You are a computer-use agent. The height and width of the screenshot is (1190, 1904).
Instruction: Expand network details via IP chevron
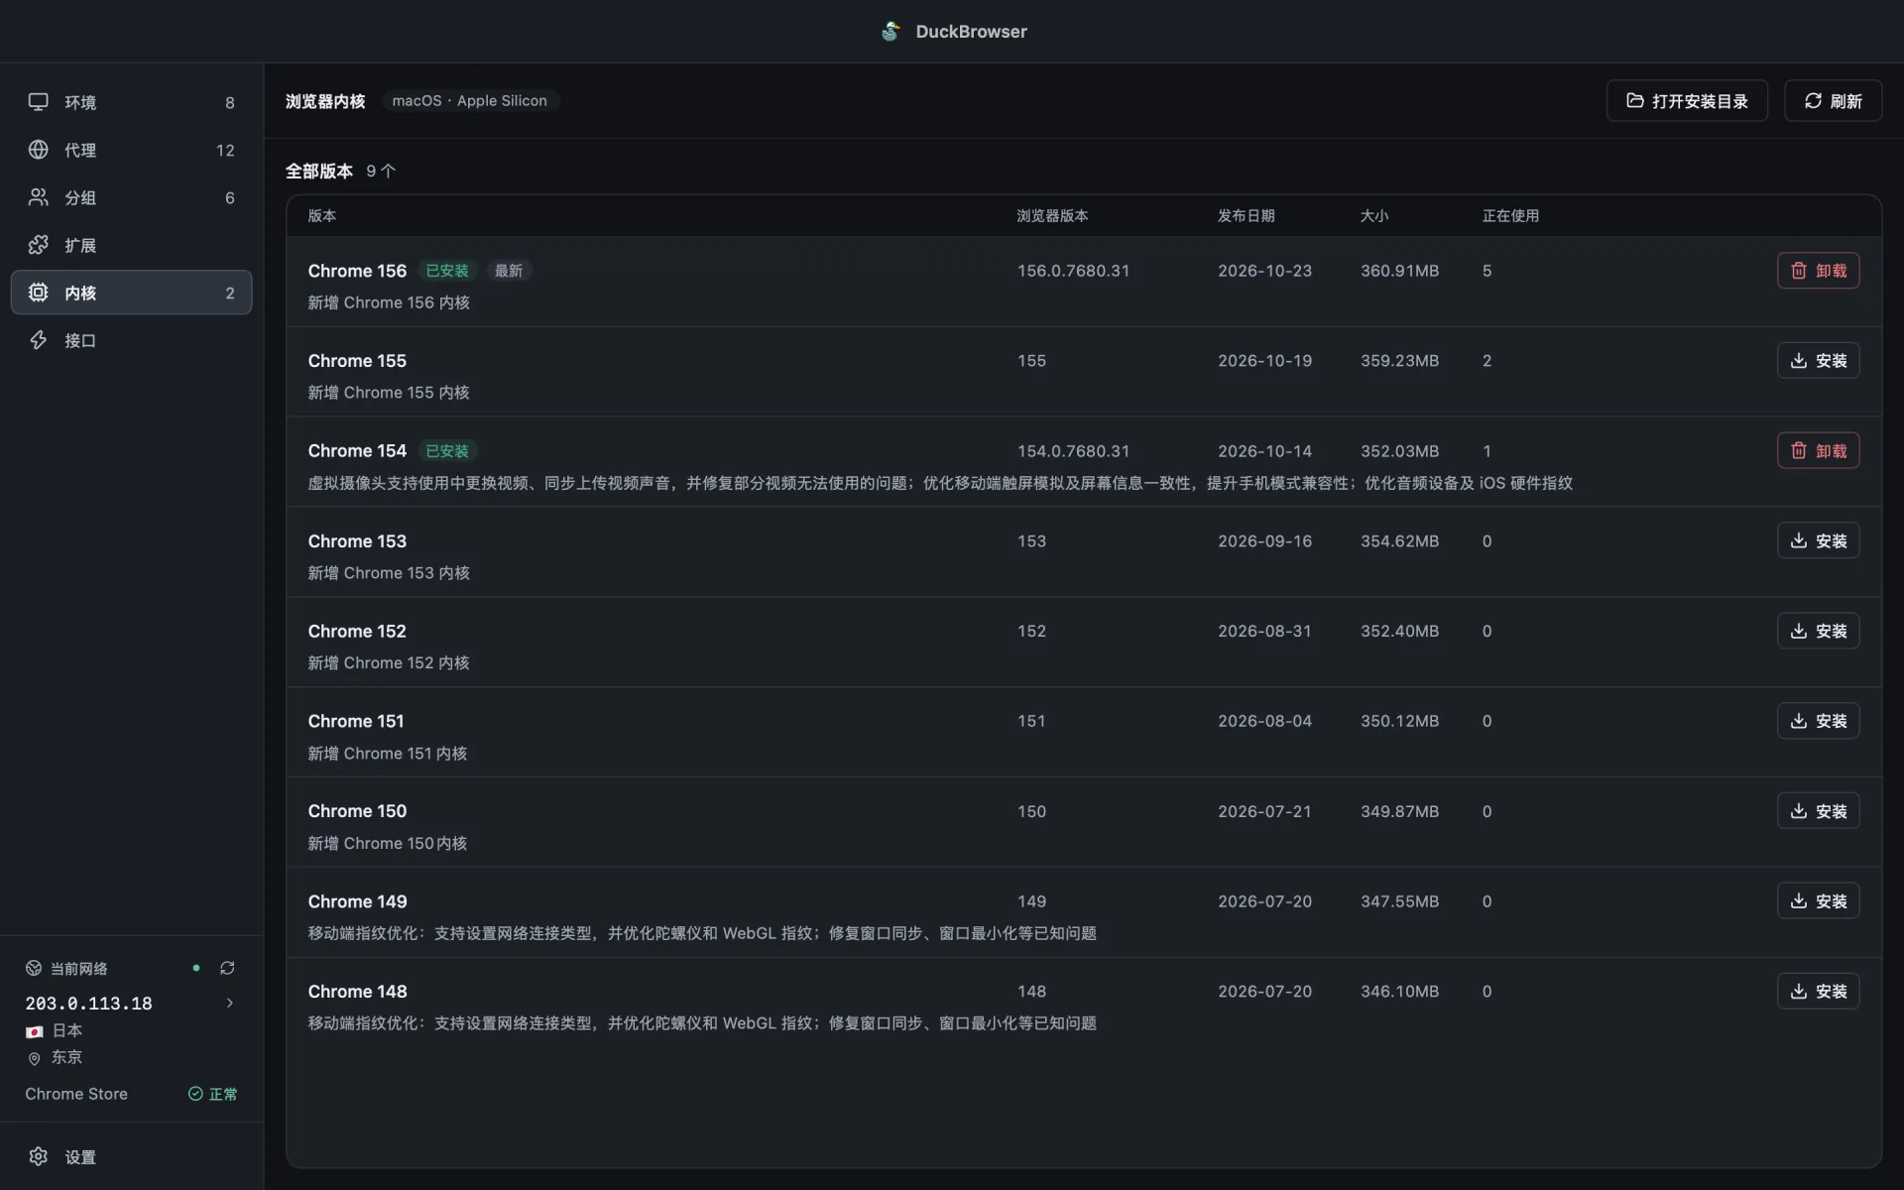tap(230, 1004)
